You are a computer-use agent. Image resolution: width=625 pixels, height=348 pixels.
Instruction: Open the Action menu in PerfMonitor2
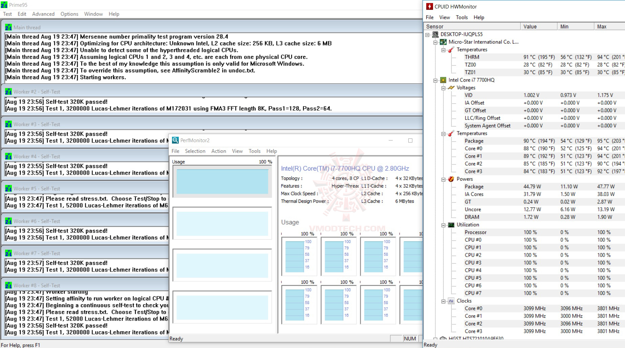[219, 151]
